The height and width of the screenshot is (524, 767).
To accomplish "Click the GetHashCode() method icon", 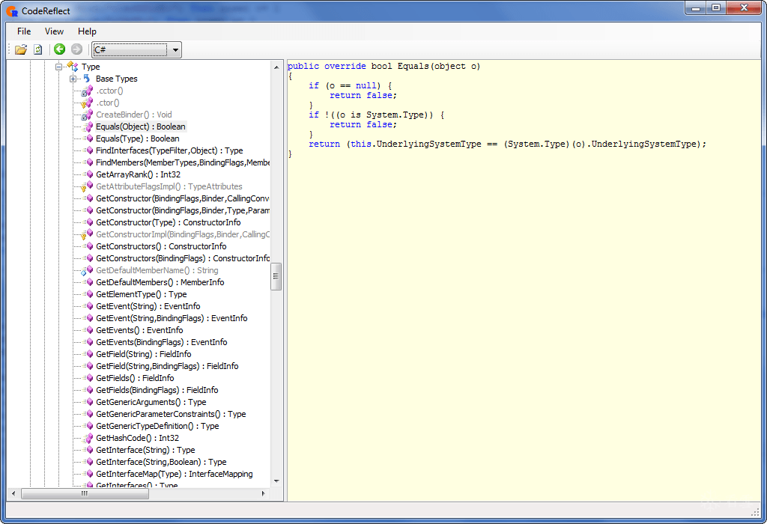I will tap(88, 438).
